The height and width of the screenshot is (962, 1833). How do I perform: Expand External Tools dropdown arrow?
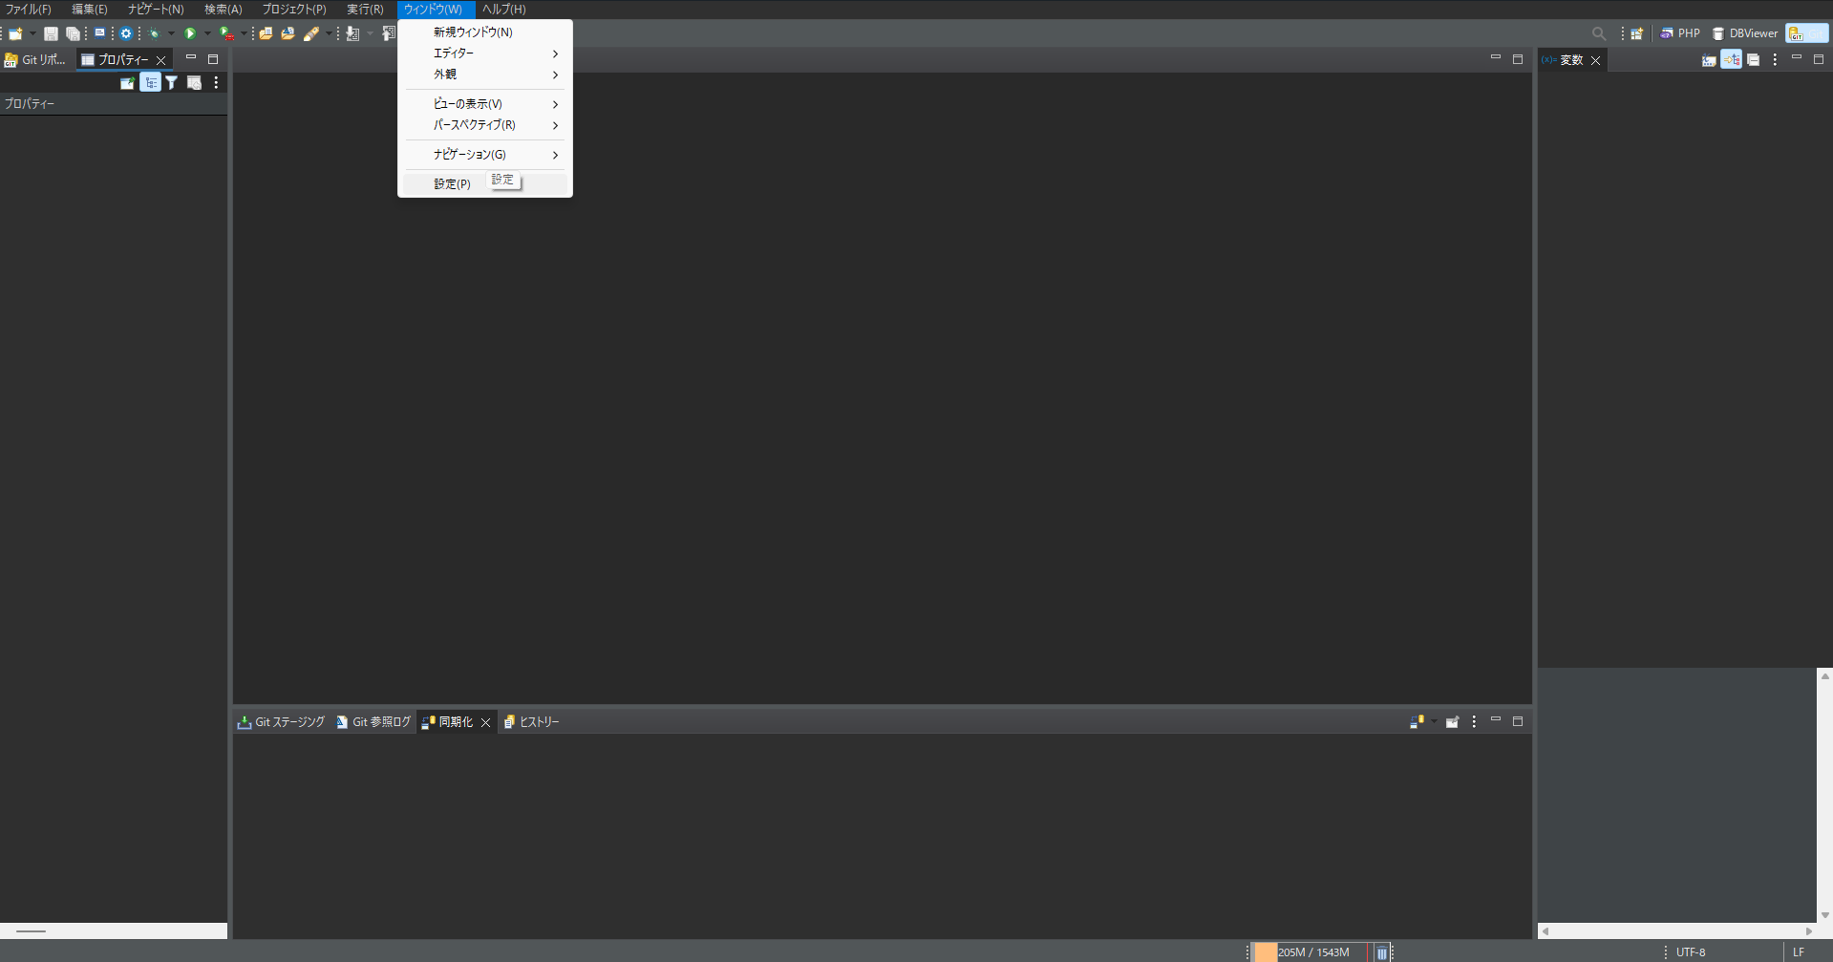(244, 33)
